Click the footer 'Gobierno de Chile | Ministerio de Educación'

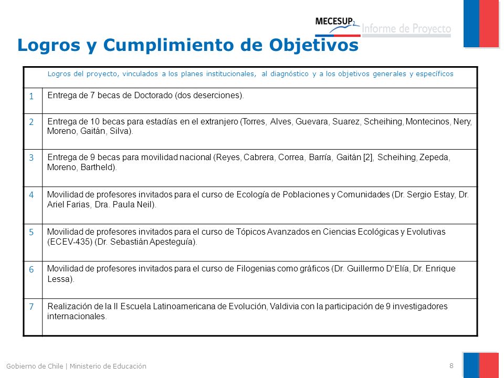click(76, 366)
